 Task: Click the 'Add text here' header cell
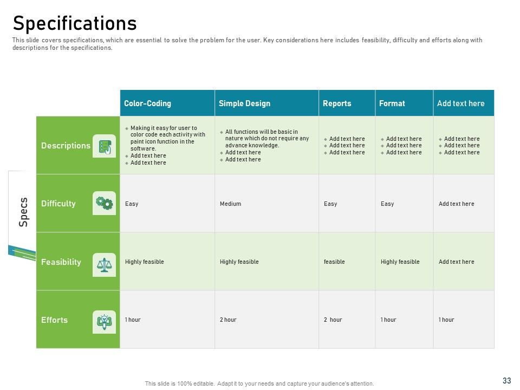coord(464,103)
